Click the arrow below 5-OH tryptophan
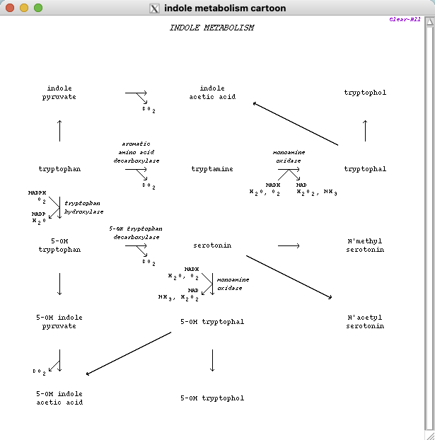Viewport: 435px width, 440px height. click(59, 284)
